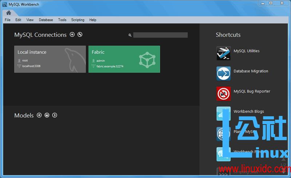Image resolution: width=291 pixels, height=178 pixels.
Task: Create a new model with plus icon
Action: pyautogui.click(x=39, y=115)
